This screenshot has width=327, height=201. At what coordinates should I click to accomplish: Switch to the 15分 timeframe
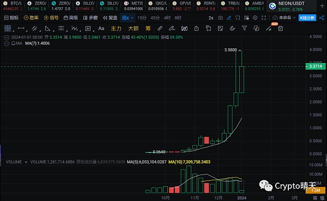(142, 18)
